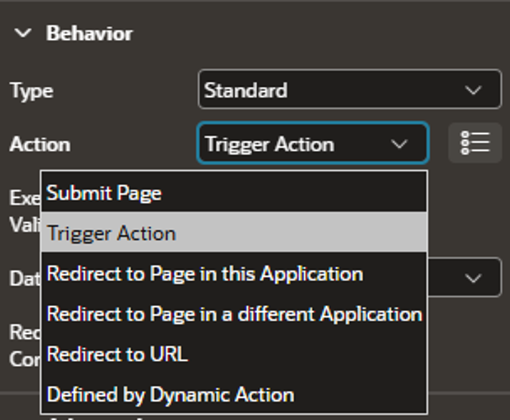Select the Redirect to URL option

tap(234, 354)
